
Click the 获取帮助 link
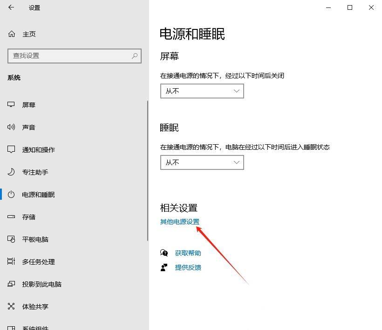(188, 253)
